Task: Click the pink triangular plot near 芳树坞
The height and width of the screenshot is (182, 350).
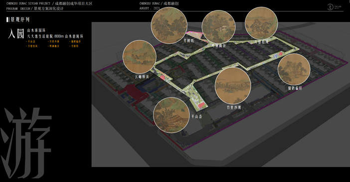Action: tap(194, 35)
